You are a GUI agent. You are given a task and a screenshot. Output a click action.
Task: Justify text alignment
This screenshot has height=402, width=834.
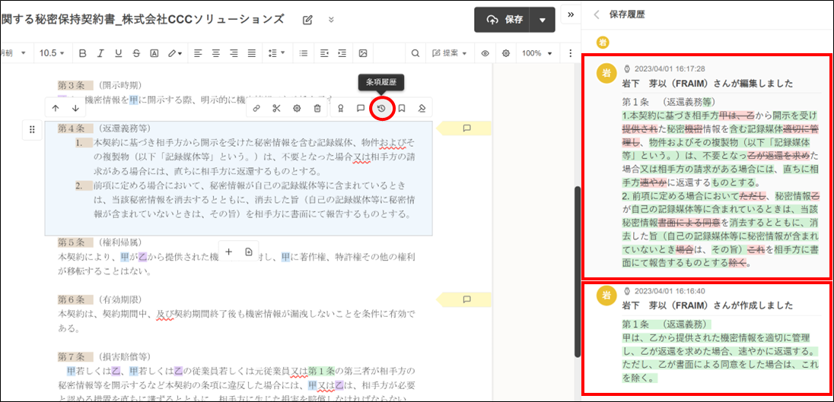pyautogui.click(x=252, y=53)
